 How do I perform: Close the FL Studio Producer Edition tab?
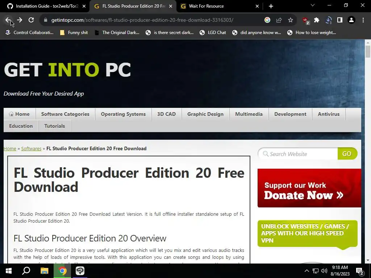pos(171,6)
